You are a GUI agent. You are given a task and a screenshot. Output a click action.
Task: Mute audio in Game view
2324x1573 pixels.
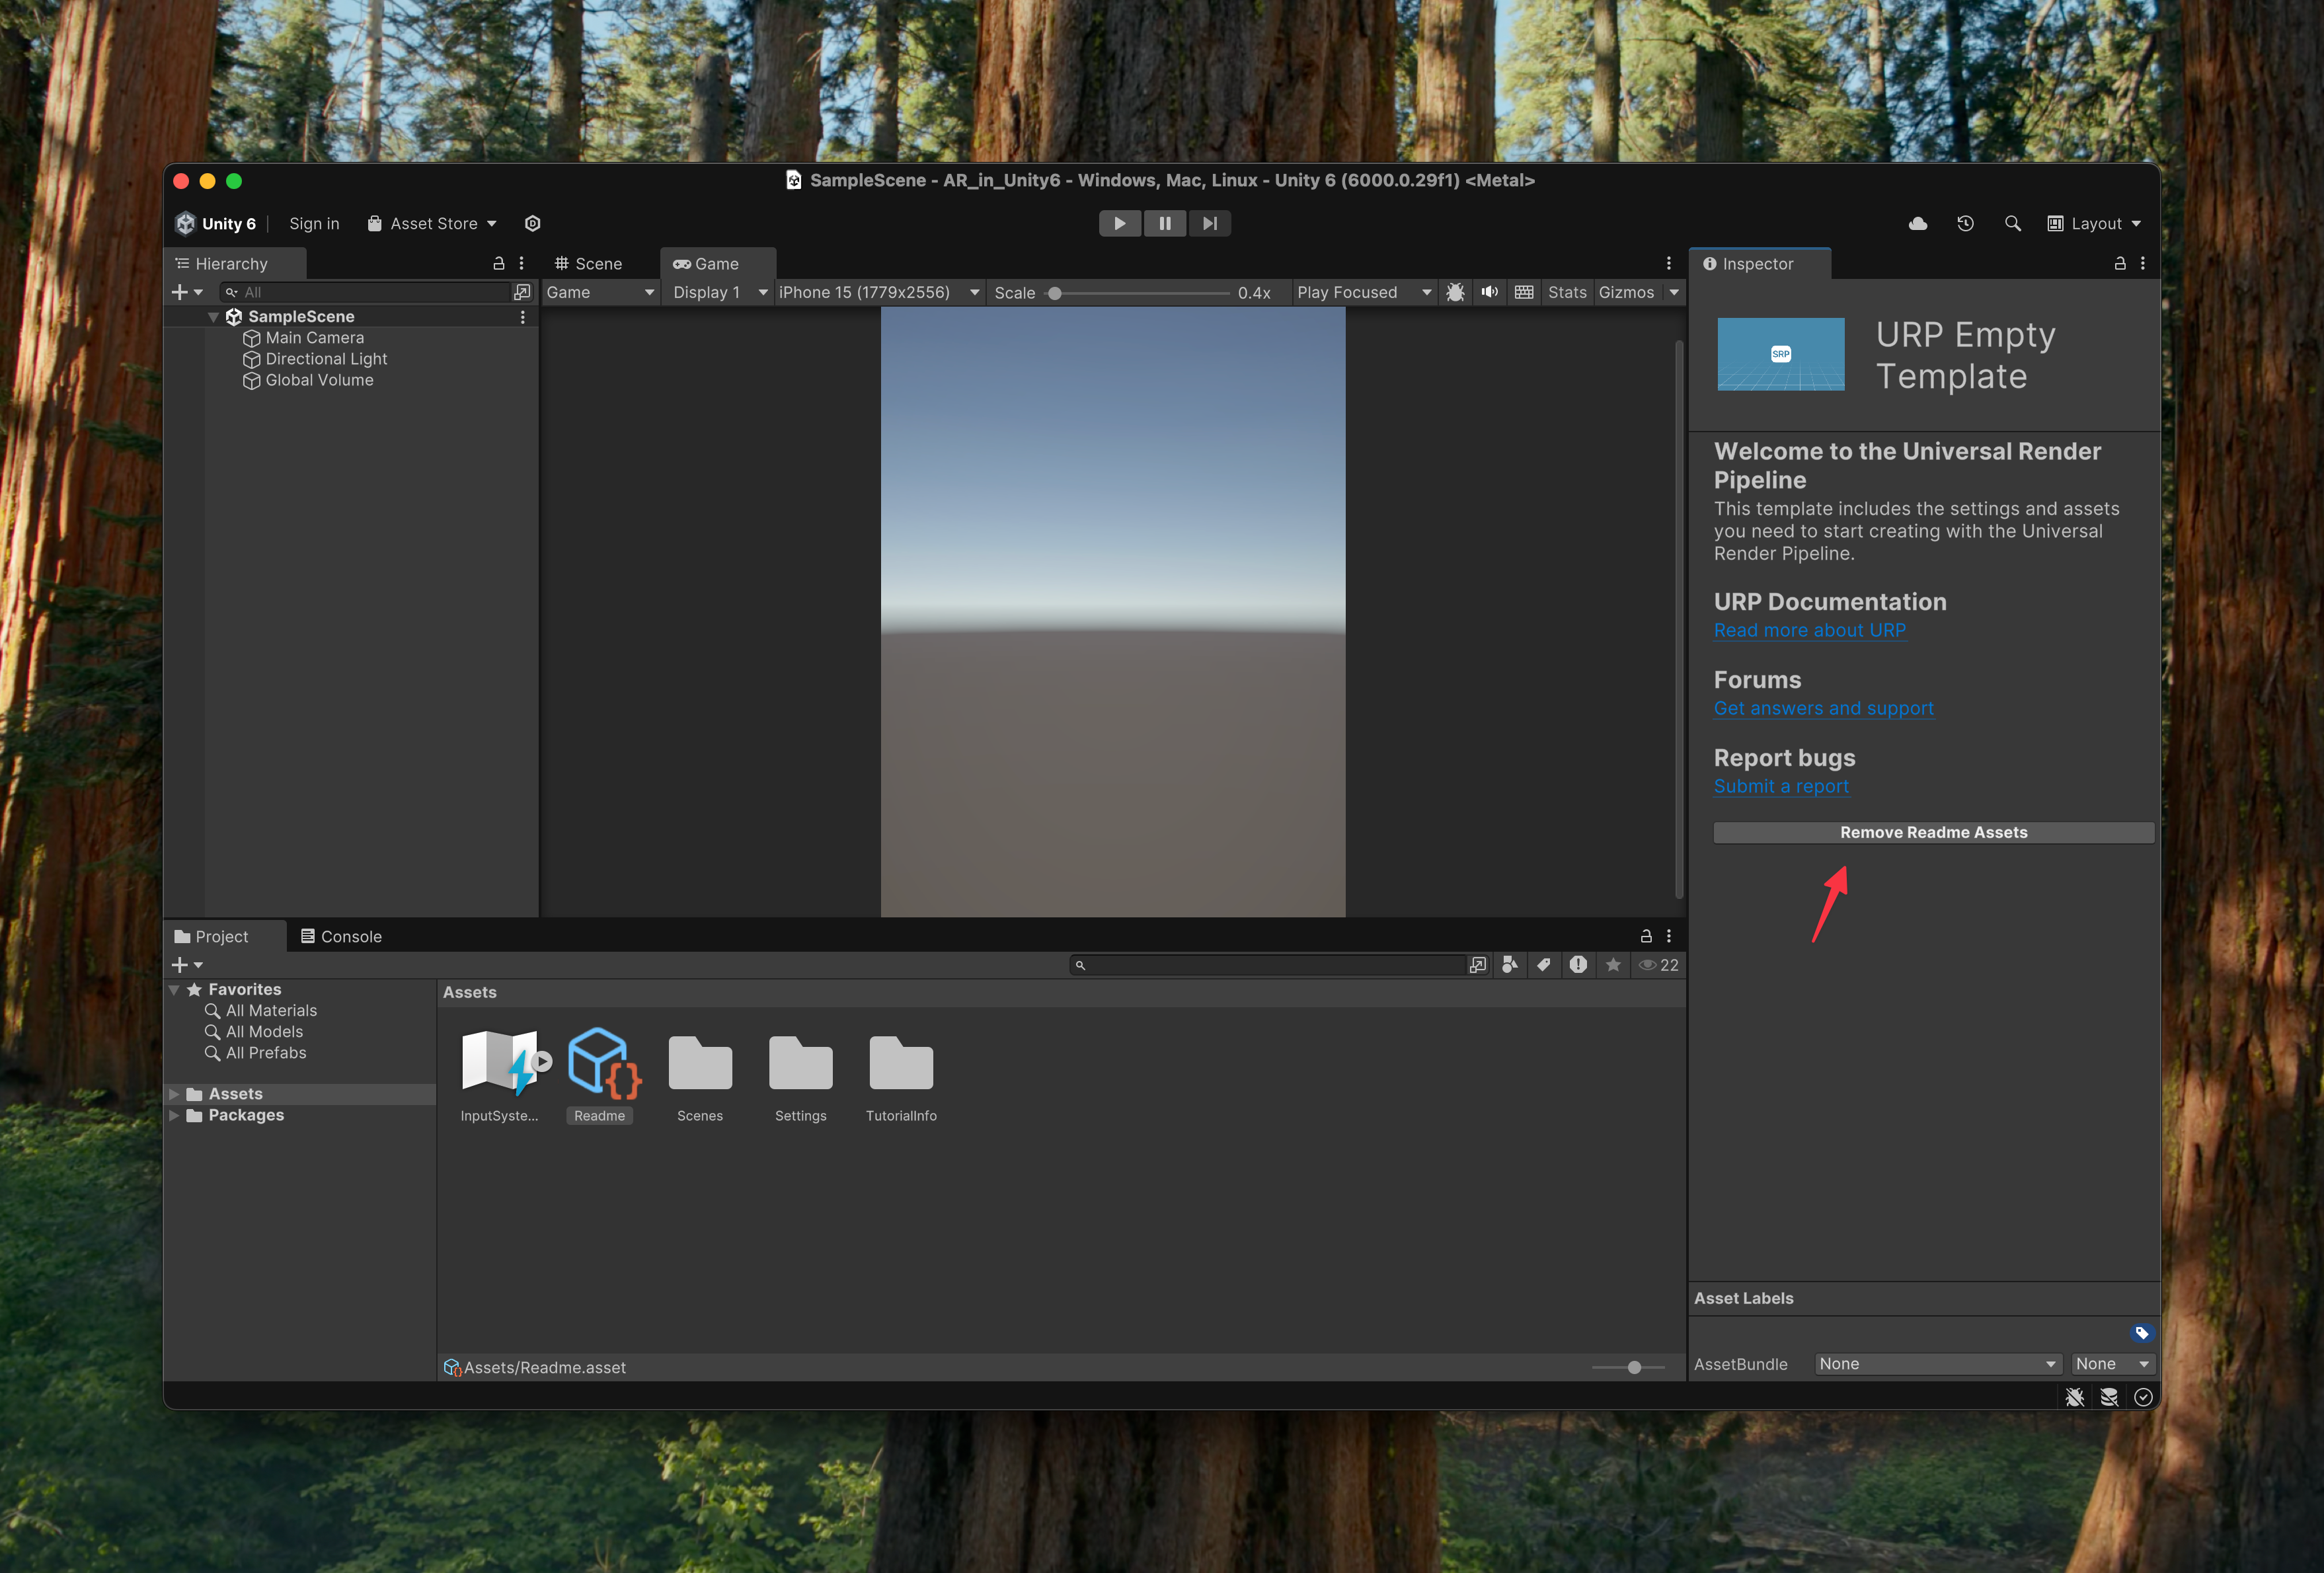point(1490,292)
